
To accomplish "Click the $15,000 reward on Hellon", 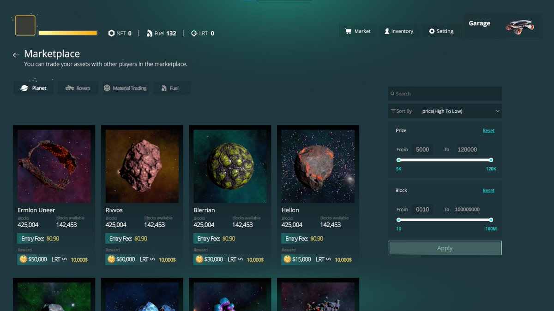I will [302, 259].
